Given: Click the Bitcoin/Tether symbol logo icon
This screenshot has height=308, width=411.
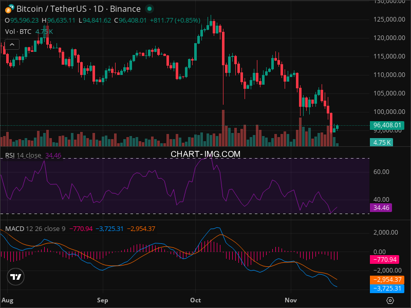Looking at the screenshot, I should click(x=11, y=9).
